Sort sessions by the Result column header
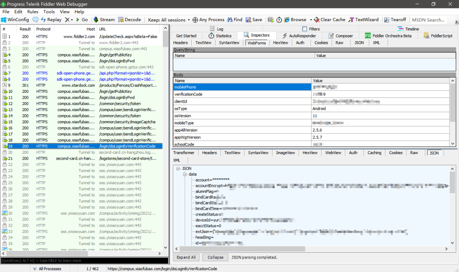Image resolution: width=459 pixels, height=272 pixels. pos(25,29)
